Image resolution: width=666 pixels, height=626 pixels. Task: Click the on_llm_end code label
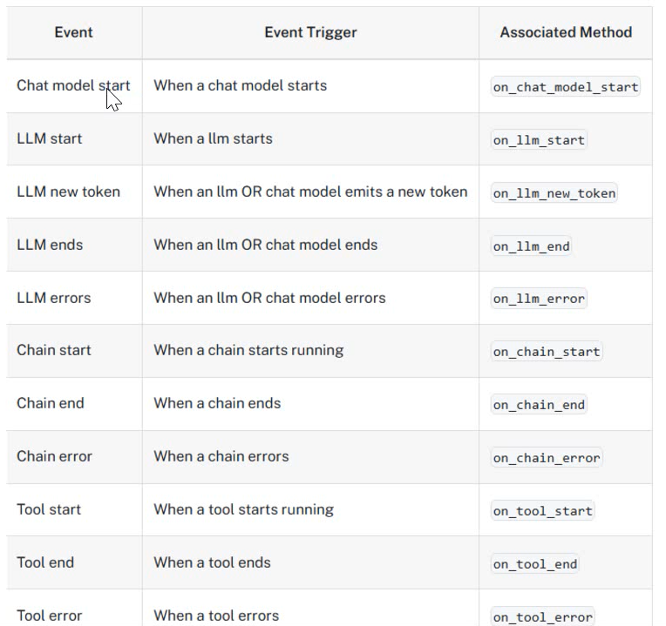click(531, 246)
